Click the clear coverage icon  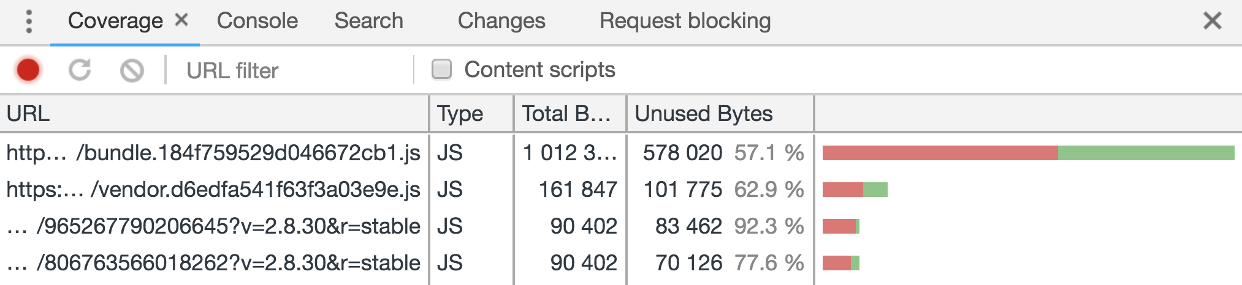coord(132,70)
